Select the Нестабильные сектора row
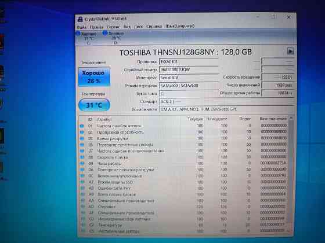 point(184,231)
